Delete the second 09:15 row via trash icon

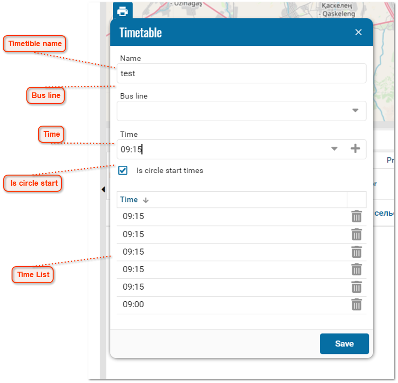point(356,234)
